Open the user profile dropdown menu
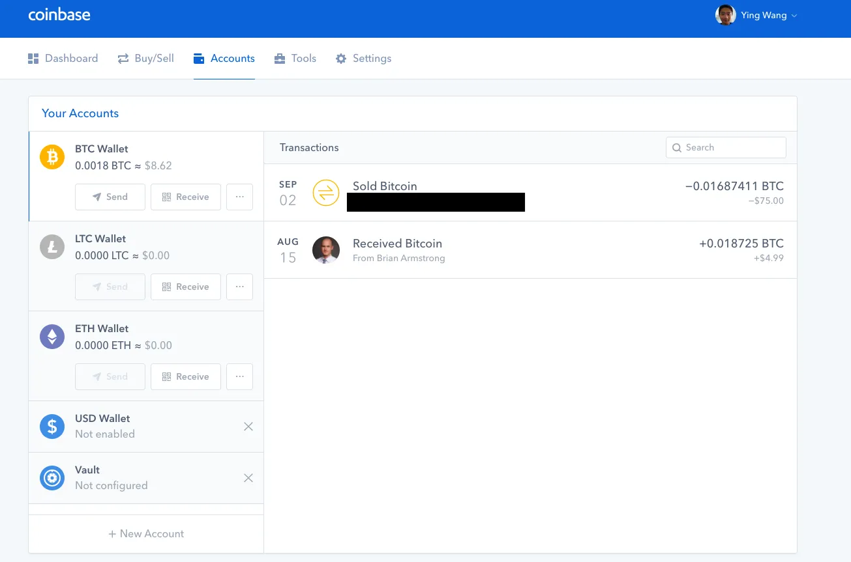 pos(756,16)
